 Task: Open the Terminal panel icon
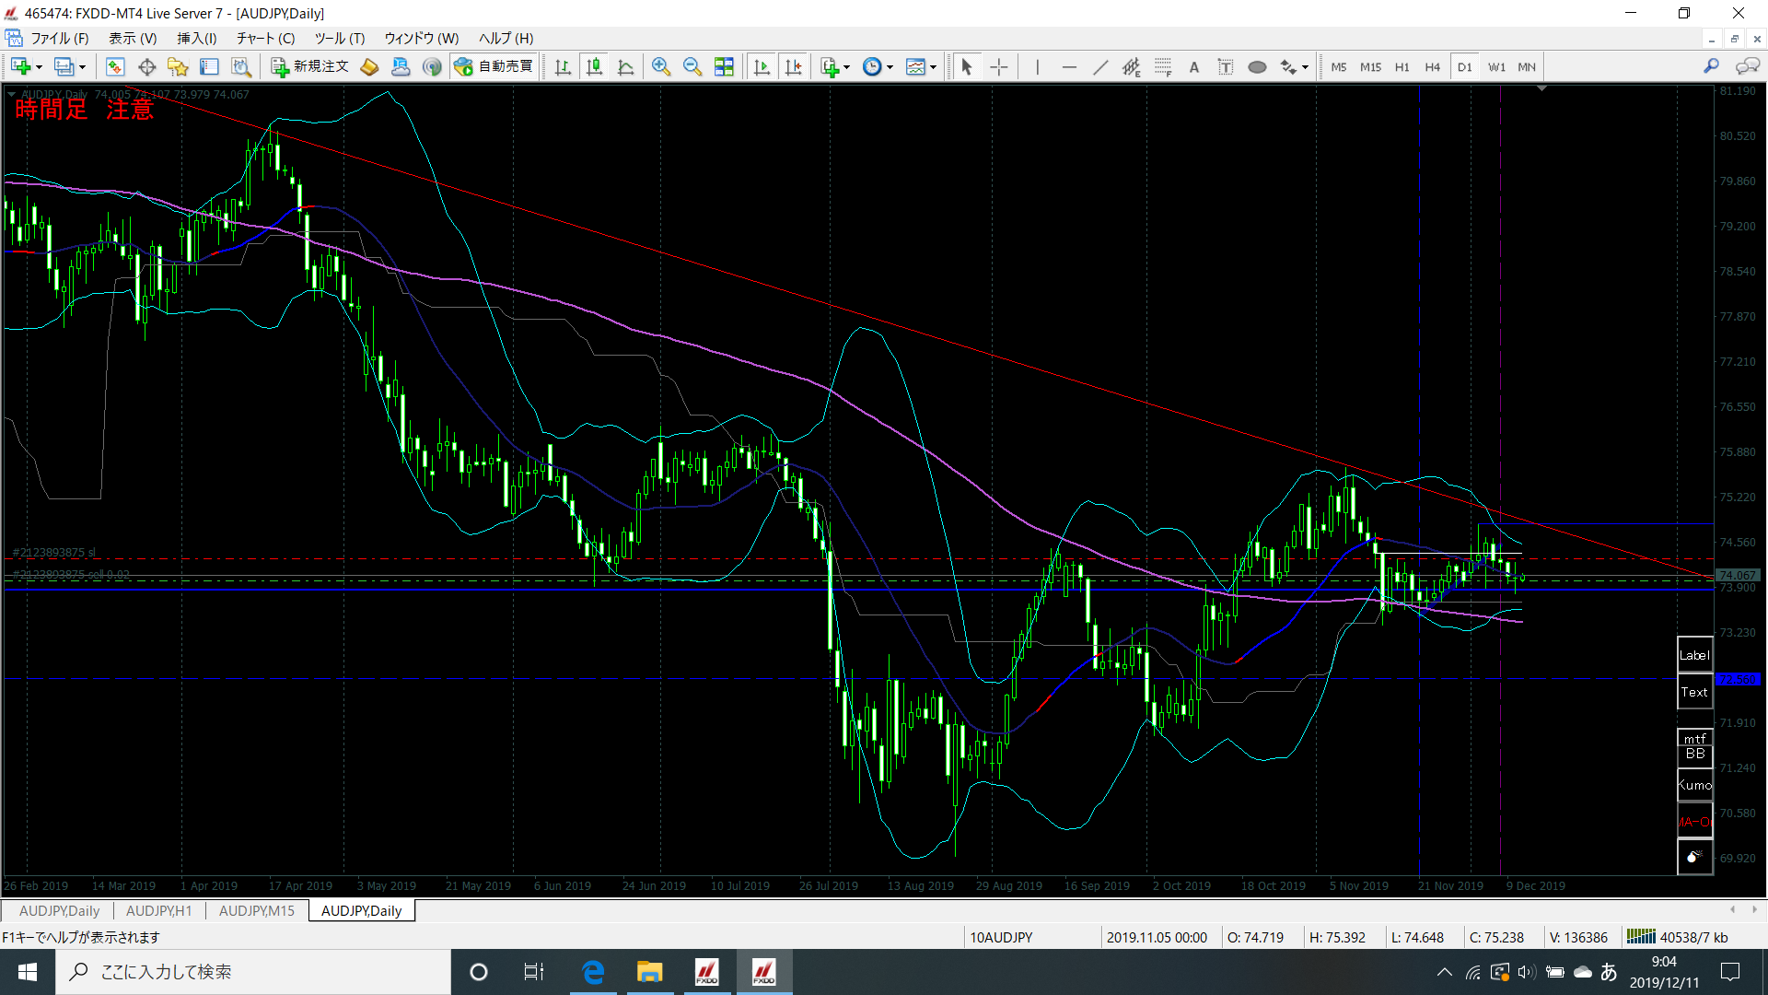point(209,66)
